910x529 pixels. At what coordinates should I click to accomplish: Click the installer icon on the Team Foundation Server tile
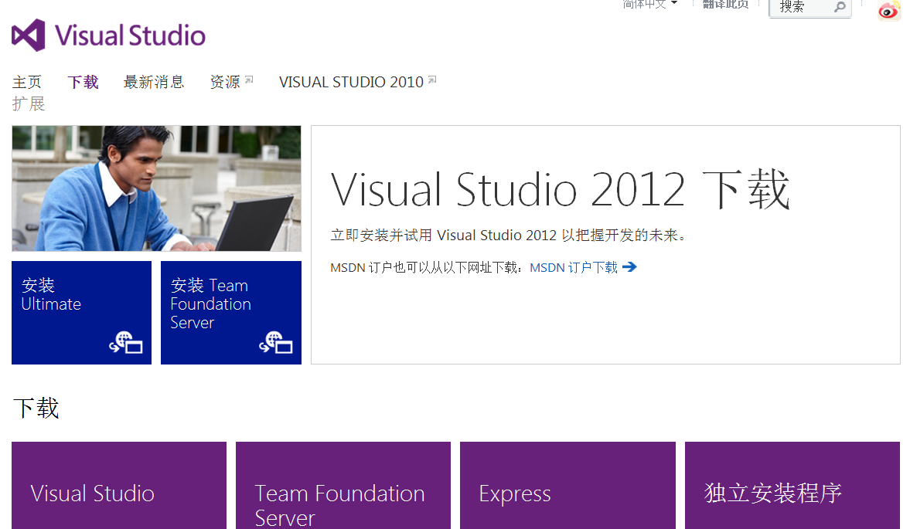point(275,341)
